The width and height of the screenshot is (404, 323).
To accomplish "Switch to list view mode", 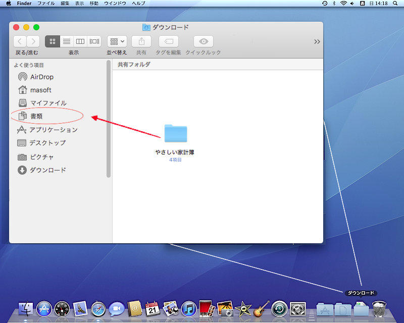I will click(67, 41).
